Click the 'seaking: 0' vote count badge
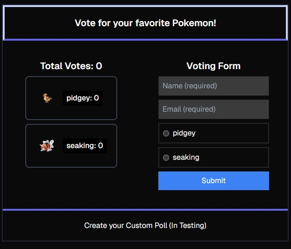 pos(85,146)
